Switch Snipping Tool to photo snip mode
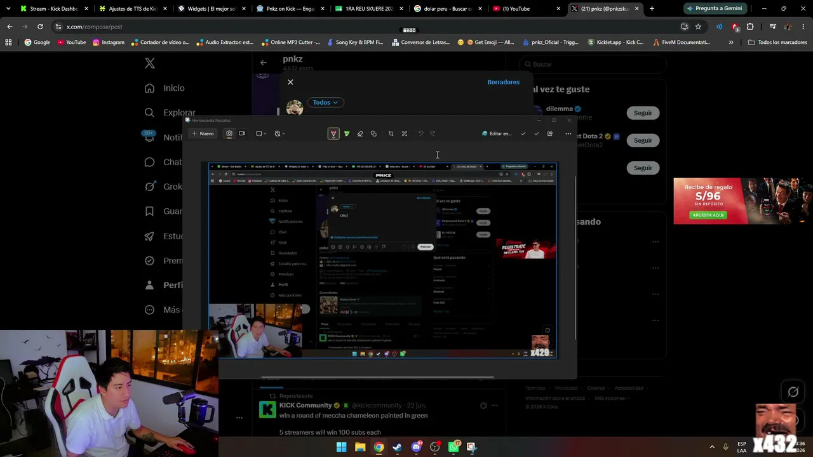813x457 pixels. click(229, 133)
